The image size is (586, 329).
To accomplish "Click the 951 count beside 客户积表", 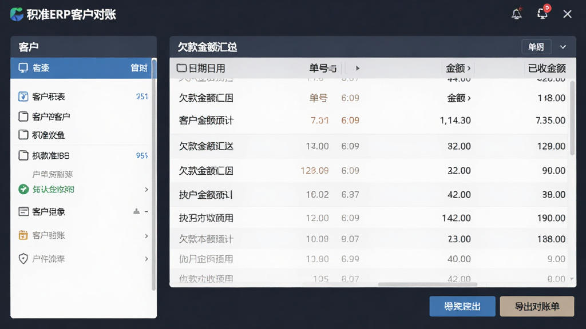I will [142, 97].
